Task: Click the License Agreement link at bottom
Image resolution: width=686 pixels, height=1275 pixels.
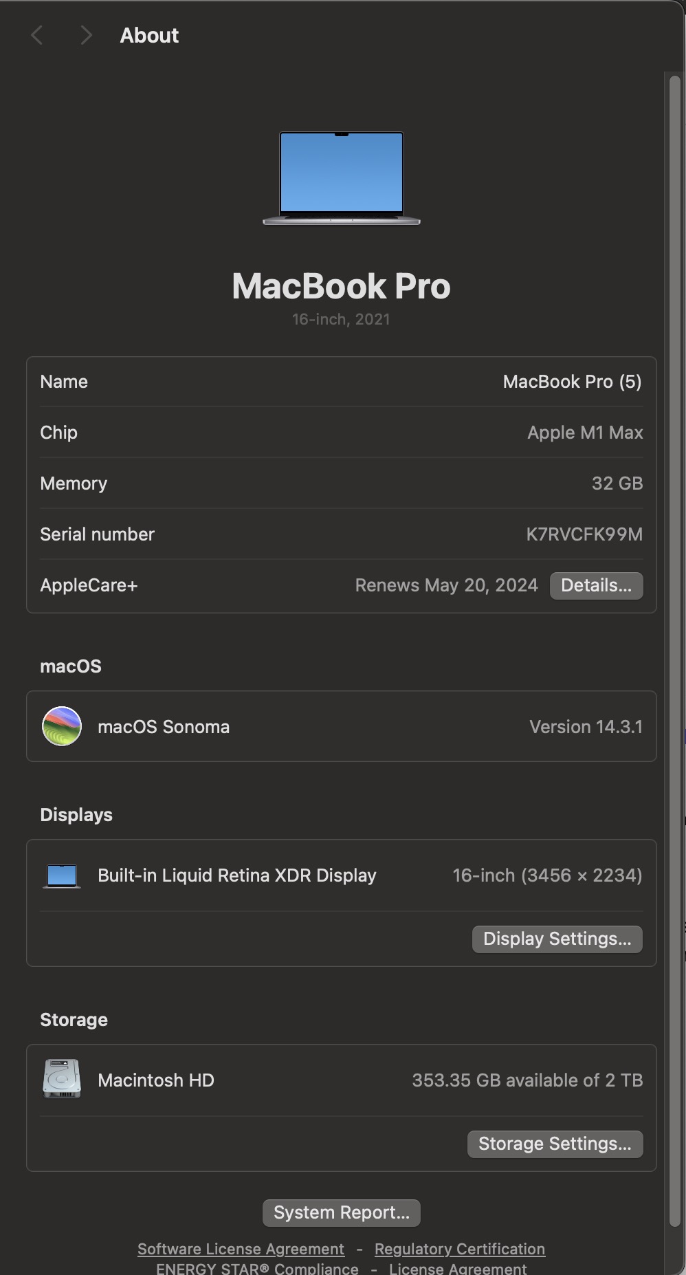Action: pyautogui.click(x=458, y=1268)
